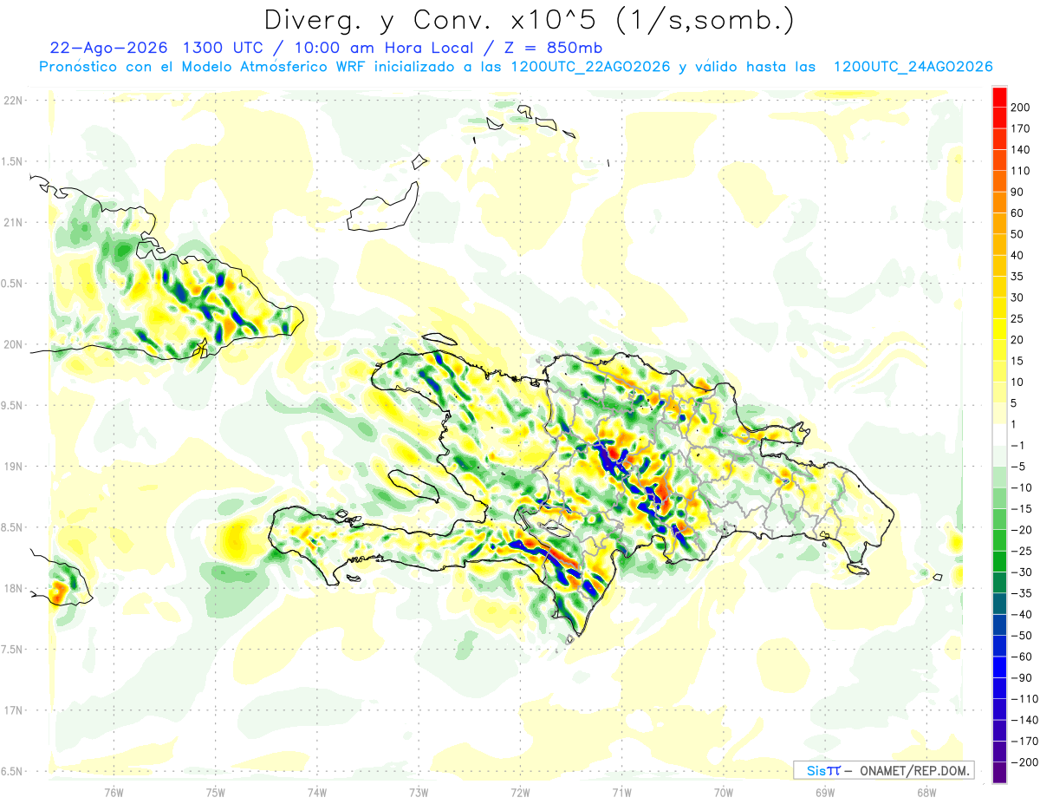Viewport: 1040px width, 804px height.
Task: Select the initialization time "1200UTC_22AGO2026"
Action: point(591,67)
